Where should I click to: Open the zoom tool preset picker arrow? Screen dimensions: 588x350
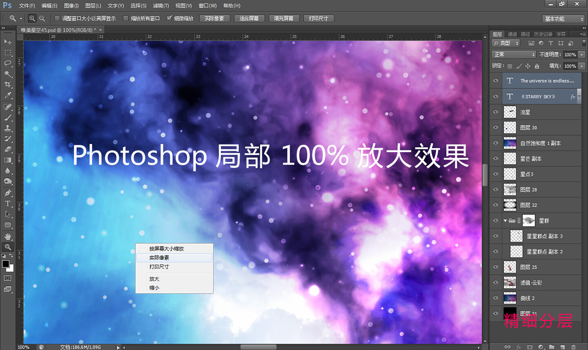[x=21, y=19]
